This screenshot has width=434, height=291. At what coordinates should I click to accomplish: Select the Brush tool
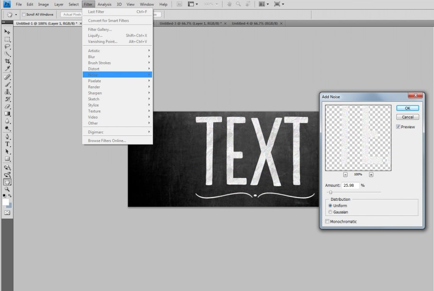click(7, 84)
